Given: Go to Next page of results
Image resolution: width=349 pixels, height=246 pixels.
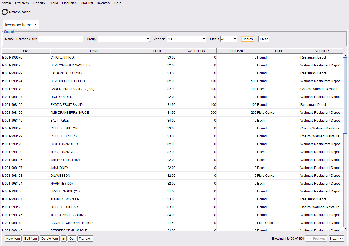Looking at the screenshot, I should click(336, 239).
